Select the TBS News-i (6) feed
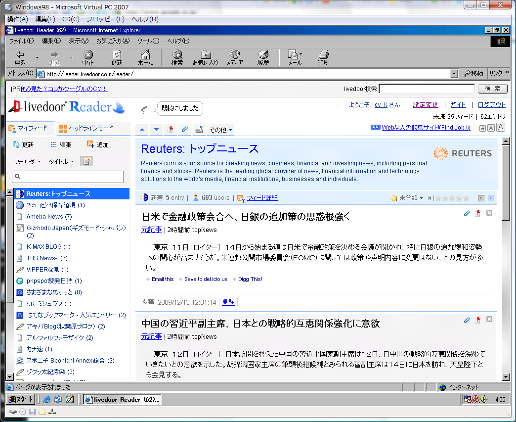This screenshot has height=422, width=516. [47, 258]
